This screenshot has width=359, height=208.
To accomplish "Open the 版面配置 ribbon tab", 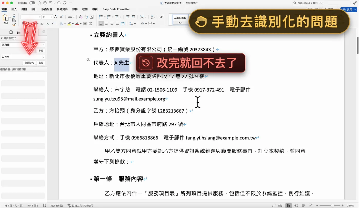I will tap(47, 9).
